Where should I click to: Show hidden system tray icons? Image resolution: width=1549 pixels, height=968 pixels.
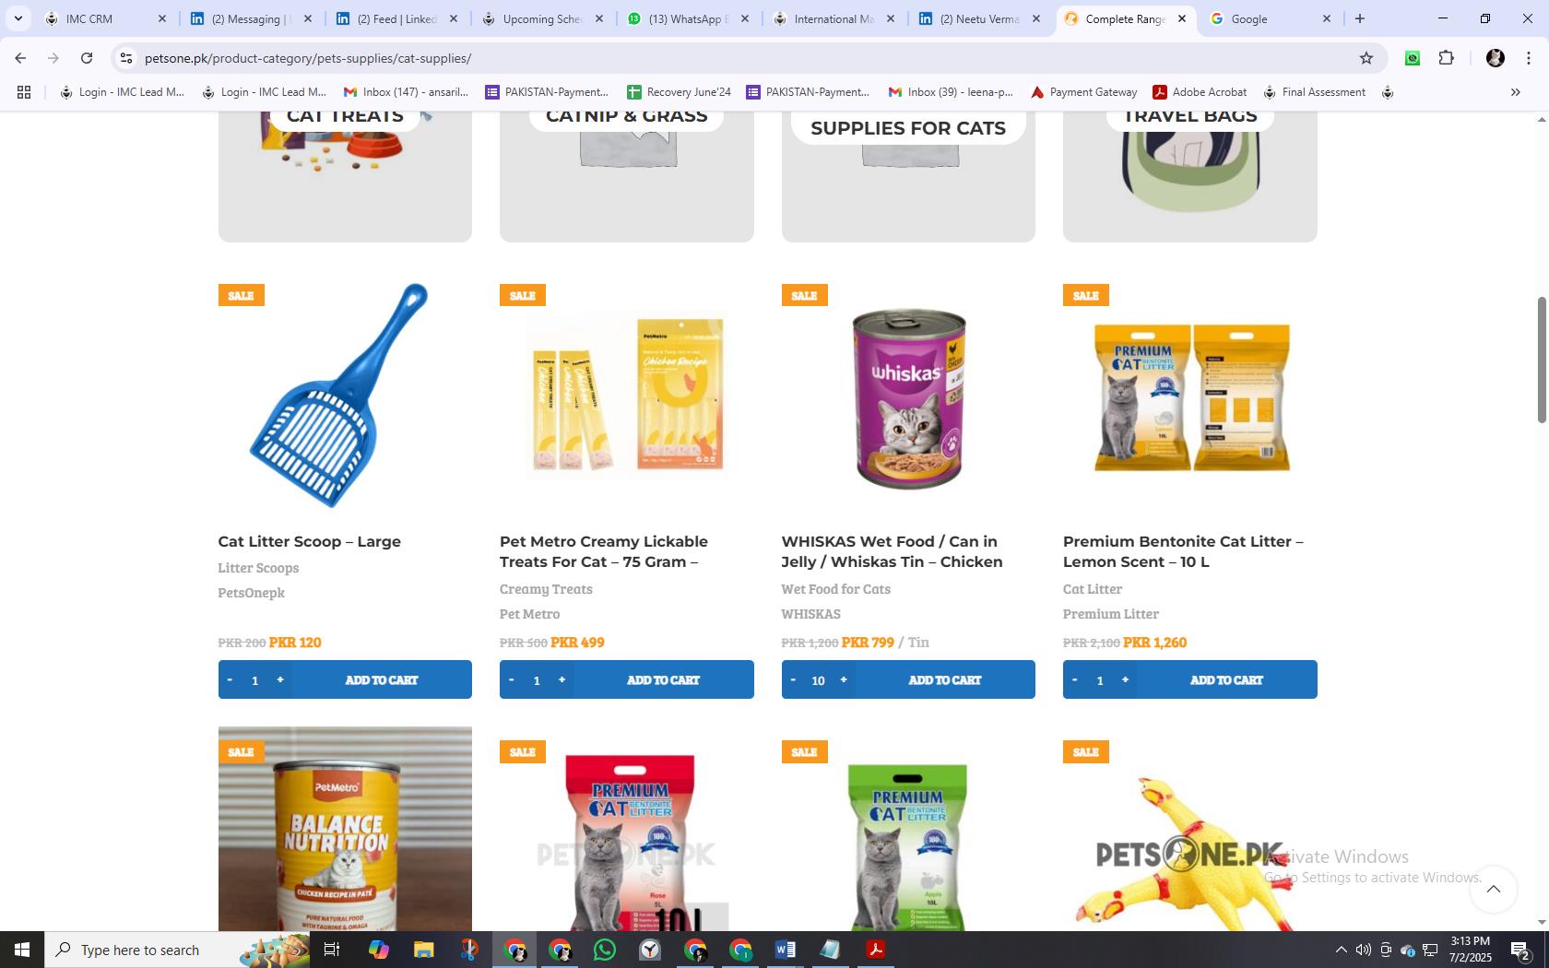point(1341,950)
